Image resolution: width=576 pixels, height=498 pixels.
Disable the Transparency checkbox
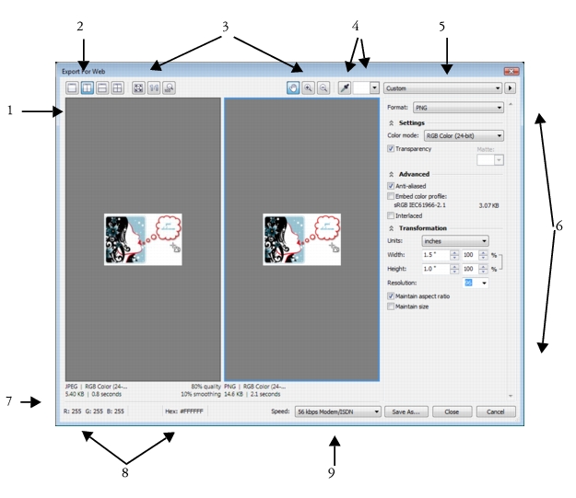point(392,148)
